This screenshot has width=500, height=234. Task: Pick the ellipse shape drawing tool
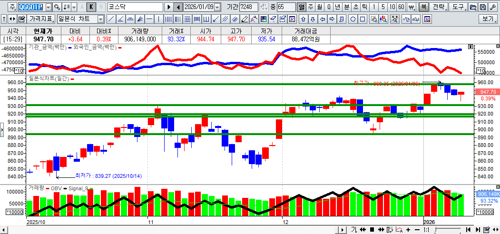click(353, 19)
